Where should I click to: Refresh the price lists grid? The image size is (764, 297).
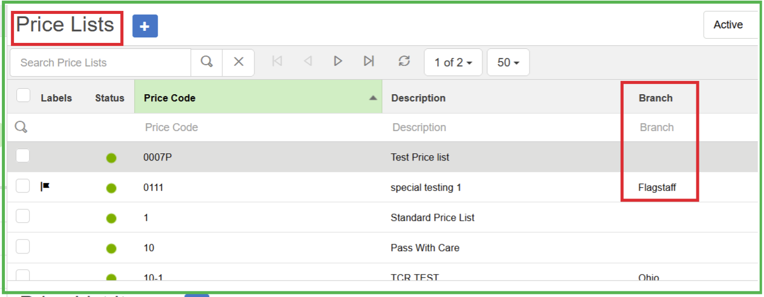(x=404, y=62)
